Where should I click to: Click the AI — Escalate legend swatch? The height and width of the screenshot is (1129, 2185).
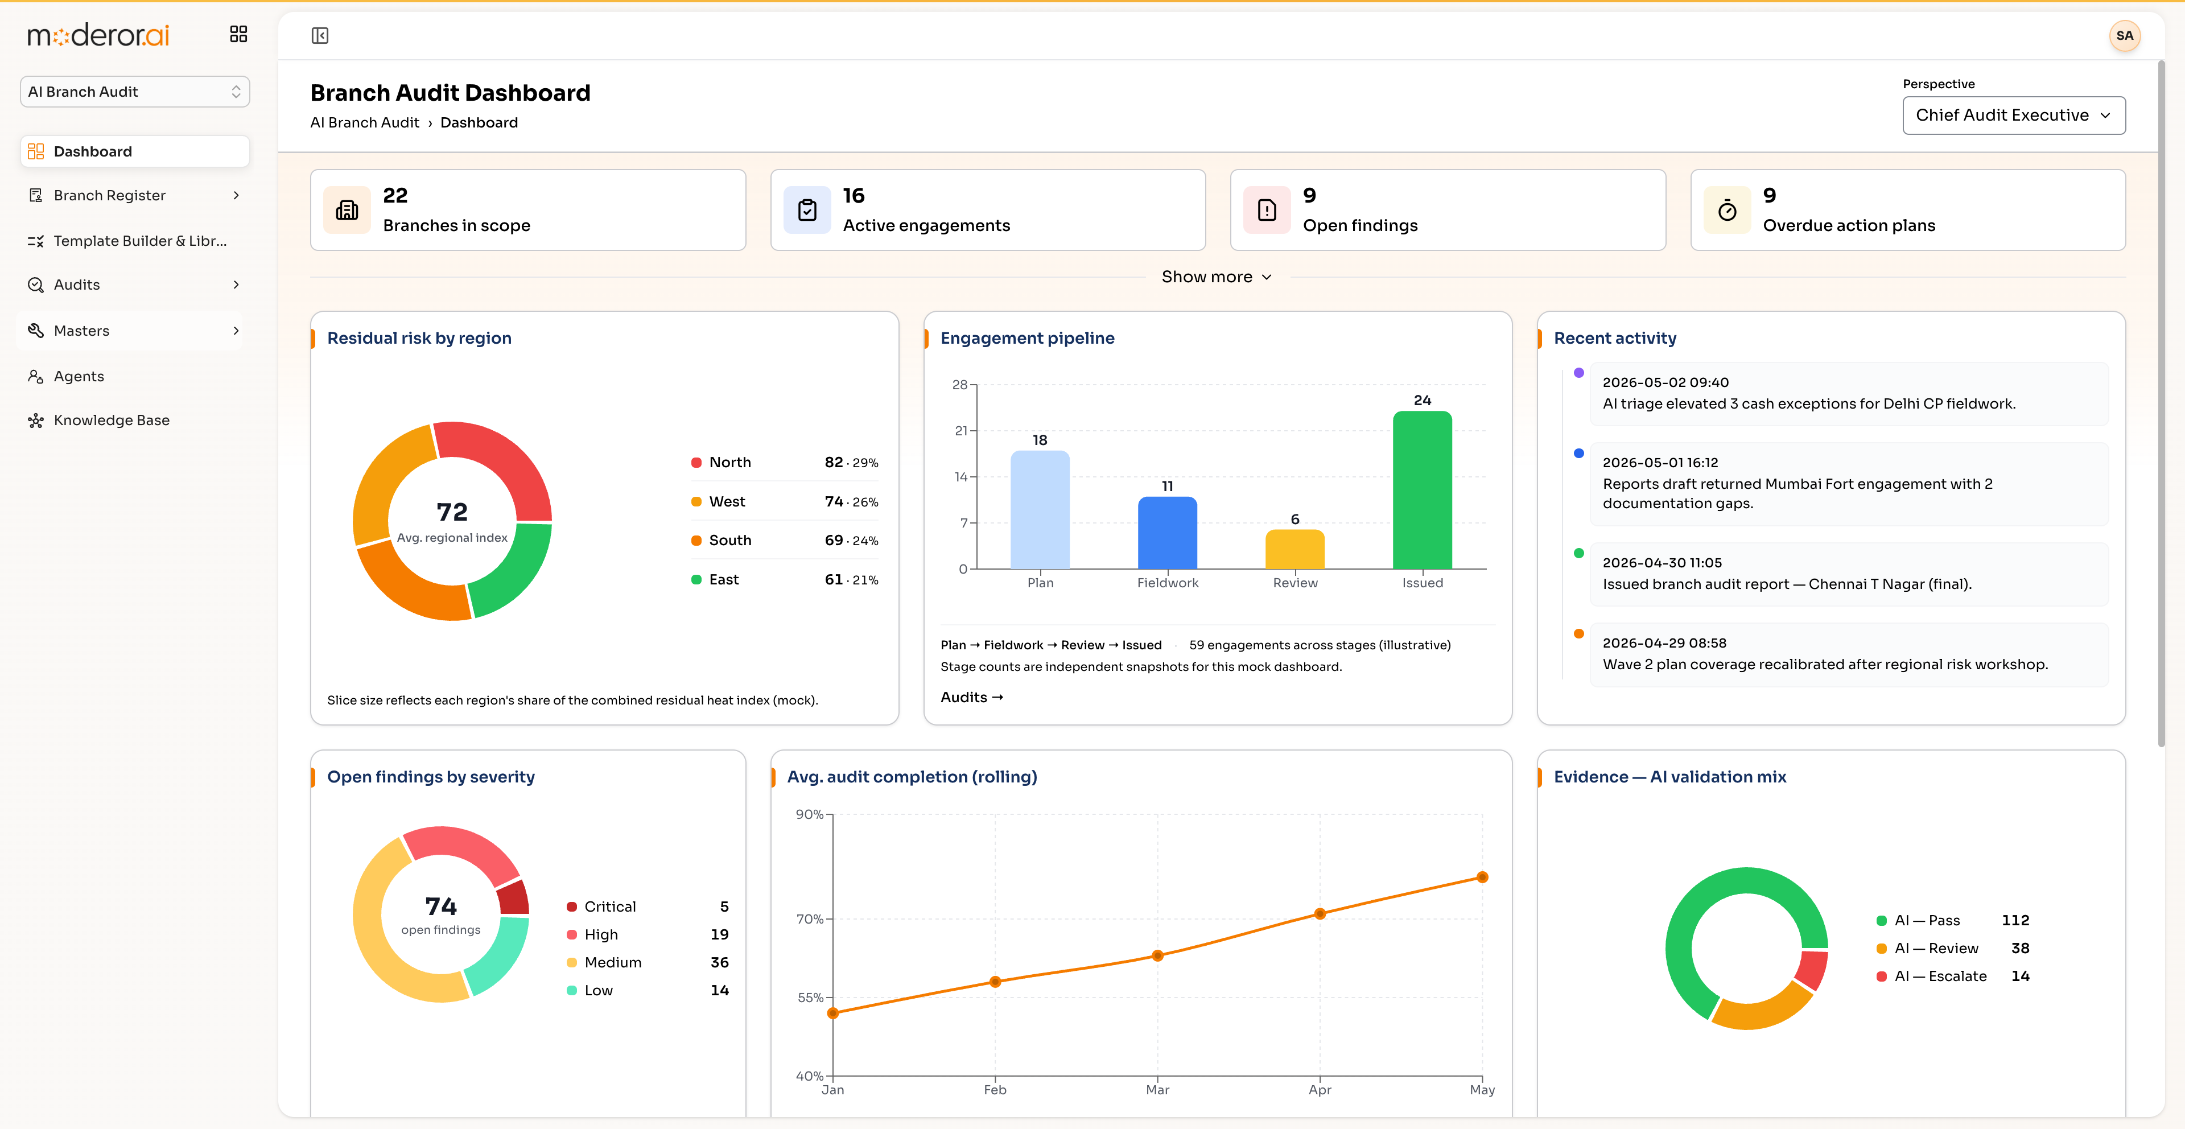tap(1881, 976)
